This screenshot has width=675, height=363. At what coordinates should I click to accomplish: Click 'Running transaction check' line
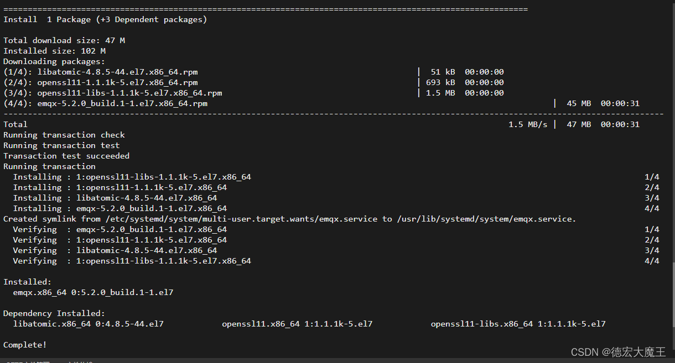[x=64, y=135]
